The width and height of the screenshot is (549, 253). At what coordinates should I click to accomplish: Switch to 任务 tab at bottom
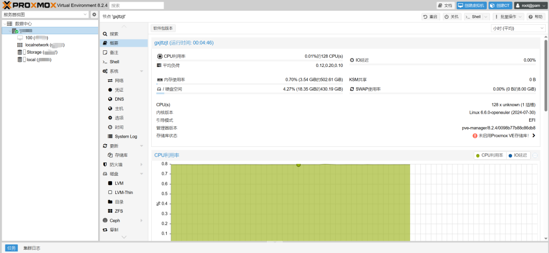click(11, 248)
